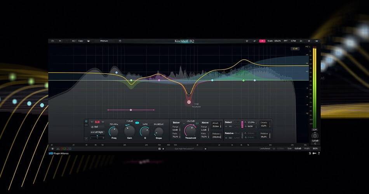The image size is (369, 194).
Task: Click the Slope knob
Action: click(158, 132)
